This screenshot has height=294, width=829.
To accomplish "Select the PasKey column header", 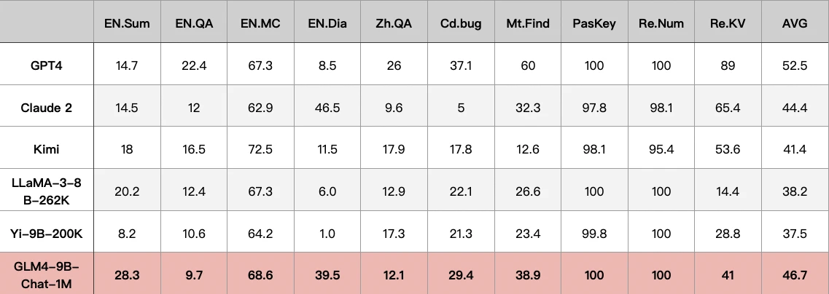I will 594,23.
